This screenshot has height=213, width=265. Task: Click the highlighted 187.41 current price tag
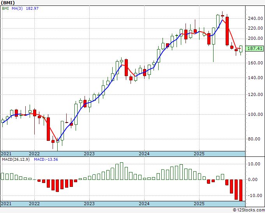coord(254,48)
